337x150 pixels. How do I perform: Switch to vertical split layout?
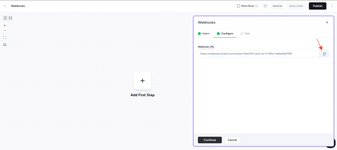5,18
